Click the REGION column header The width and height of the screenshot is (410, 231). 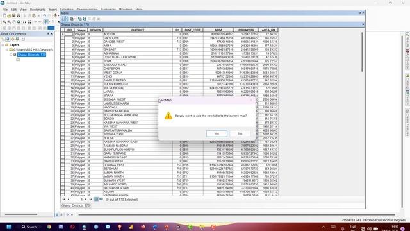95,30
